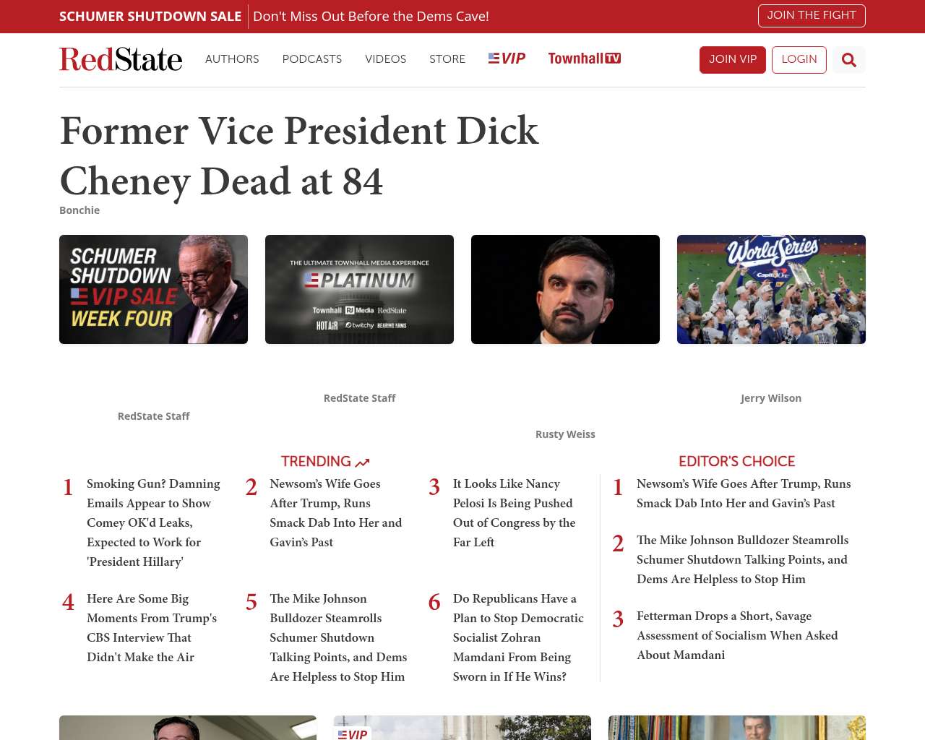Click the Join VIP button

pos(733,60)
